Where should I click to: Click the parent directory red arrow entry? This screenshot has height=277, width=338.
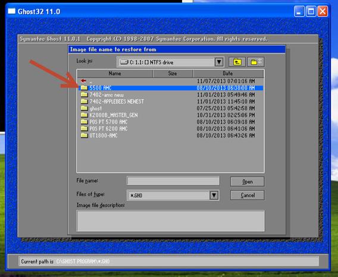tap(83, 81)
